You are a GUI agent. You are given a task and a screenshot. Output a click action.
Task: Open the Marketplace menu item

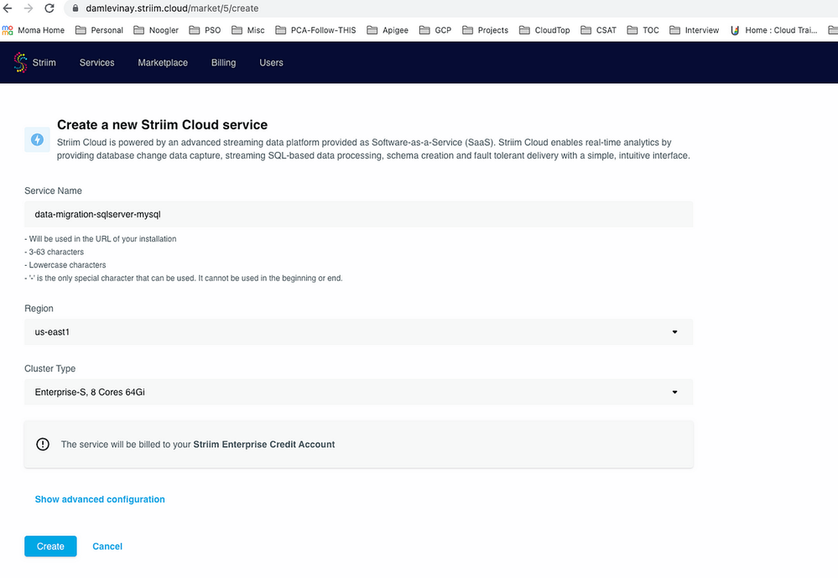tap(163, 63)
